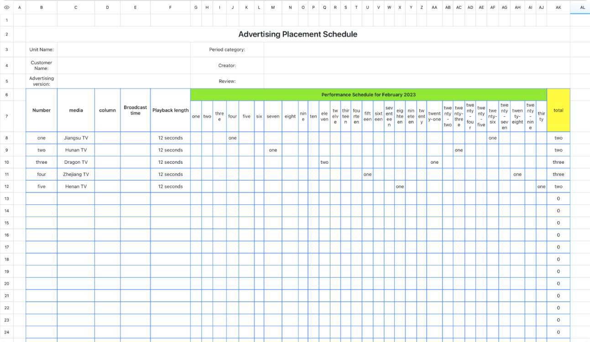
Task: Click the Zhejiang TV cell
Action: 76,174
